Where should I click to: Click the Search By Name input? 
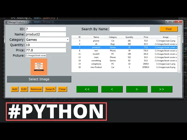click(x=130, y=29)
